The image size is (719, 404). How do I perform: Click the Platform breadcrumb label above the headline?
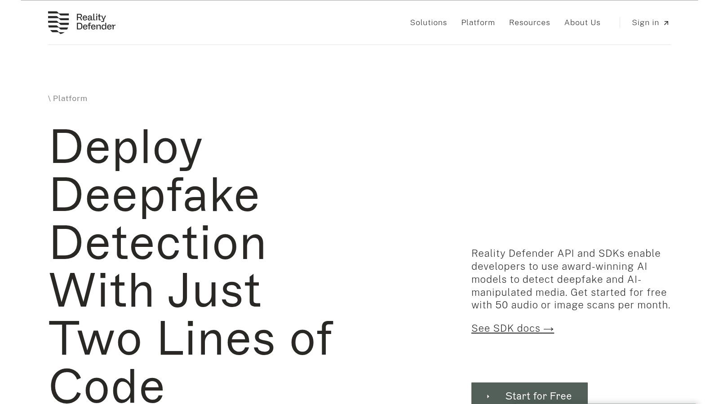pos(70,98)
